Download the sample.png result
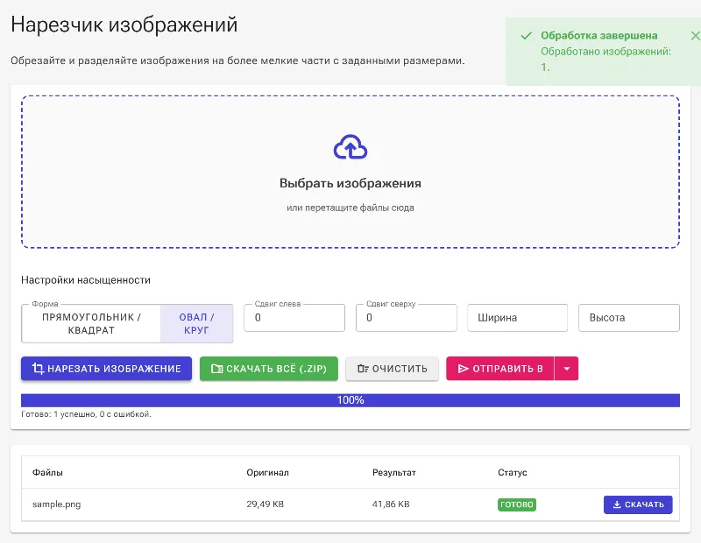Screen dimensions: 701x543 (x=638, y=504)
